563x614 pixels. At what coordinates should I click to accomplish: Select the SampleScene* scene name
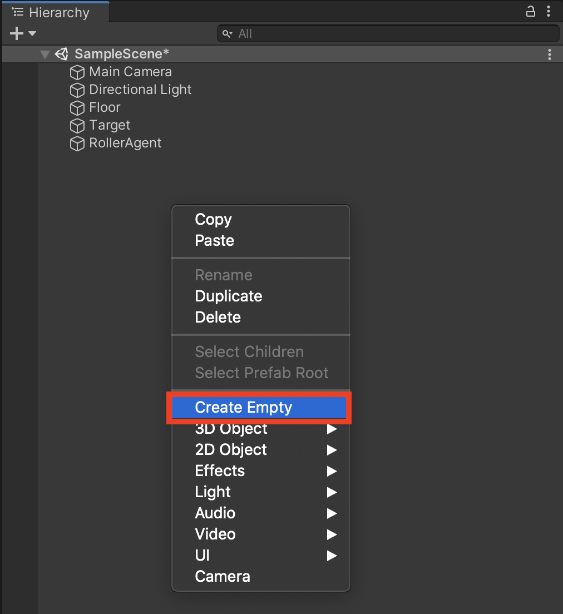coord(122,53)
